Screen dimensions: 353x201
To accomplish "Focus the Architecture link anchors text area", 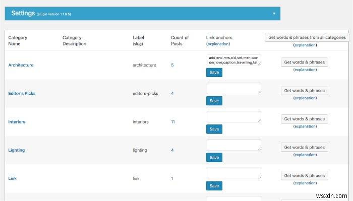I will (x=234, y=60).
